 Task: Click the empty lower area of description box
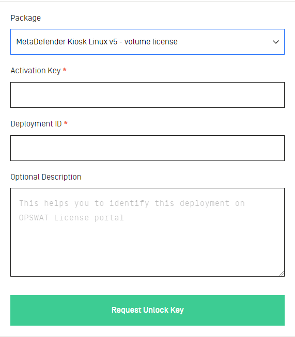pyautogui.click(x=147, y=251)
